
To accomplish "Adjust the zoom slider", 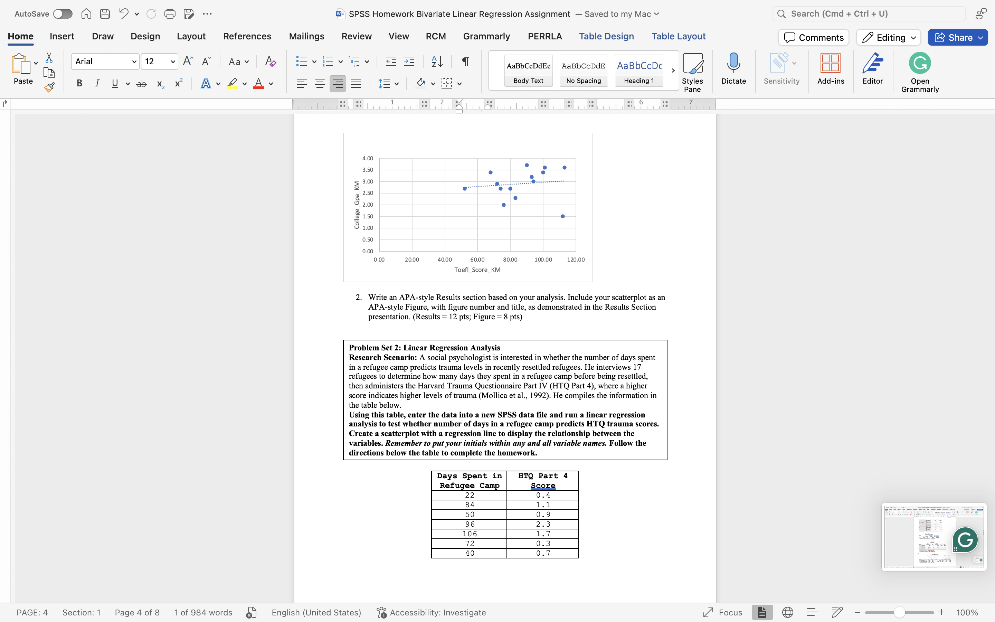I will (x=899, y=612).
